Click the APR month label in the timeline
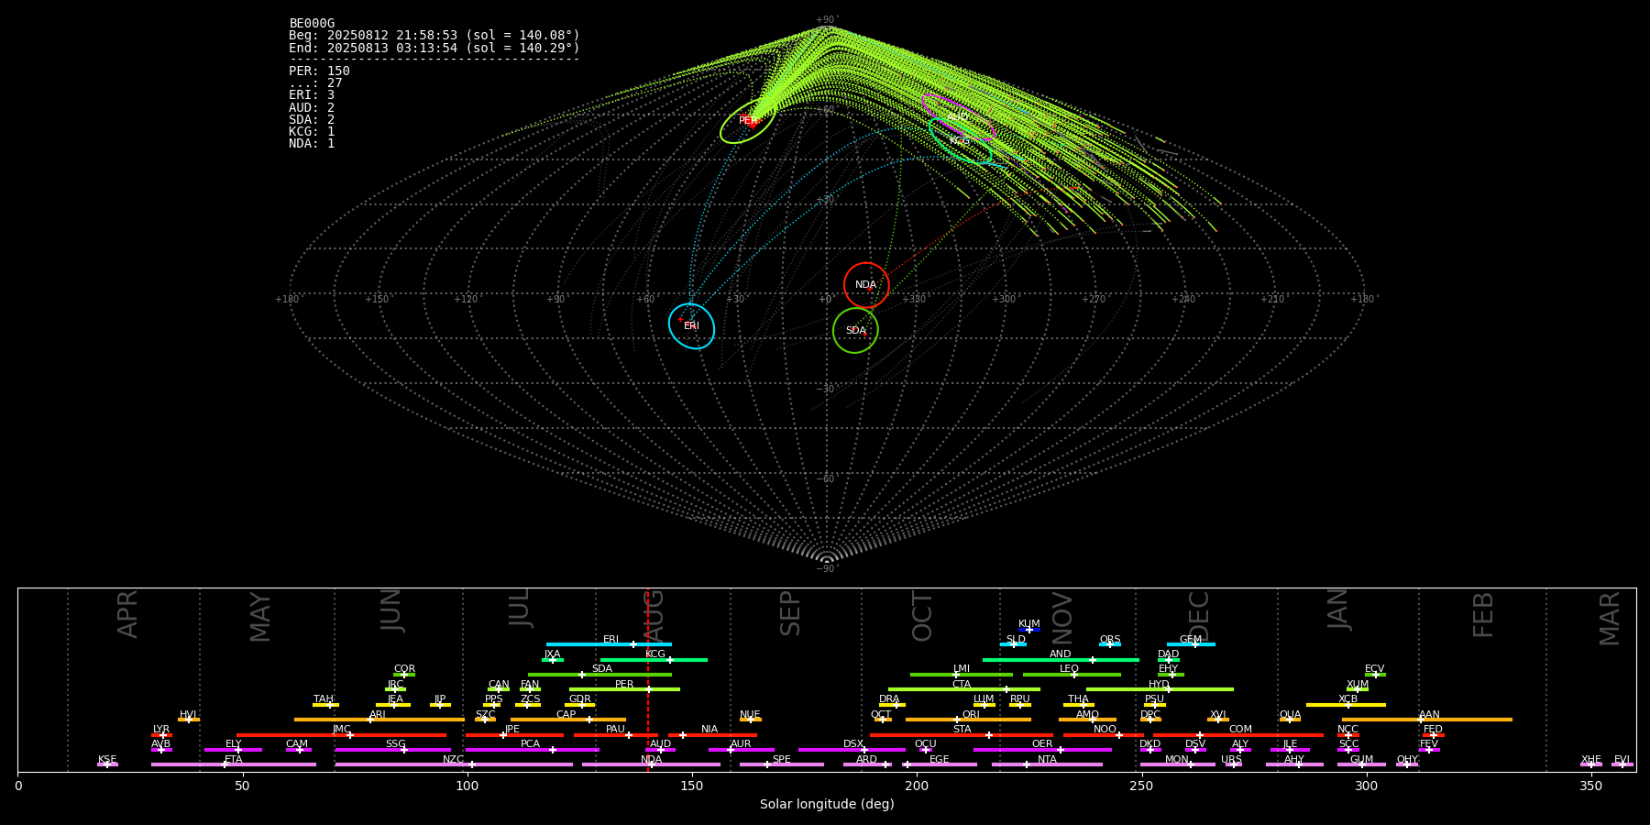This screenshot has width=1650, height=825. [x=127, y=614]
